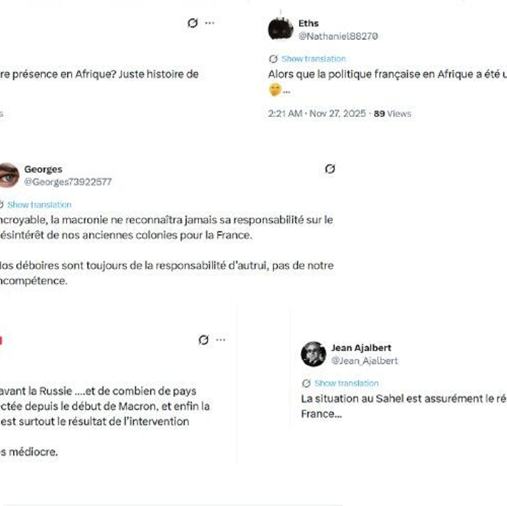Open the 2:21 AM Nov 27 timestamp
This screenshot has height=506, width=507.
[317, 114]
